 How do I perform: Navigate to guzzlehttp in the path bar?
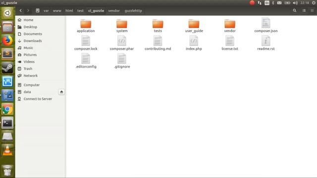[133, 11]
